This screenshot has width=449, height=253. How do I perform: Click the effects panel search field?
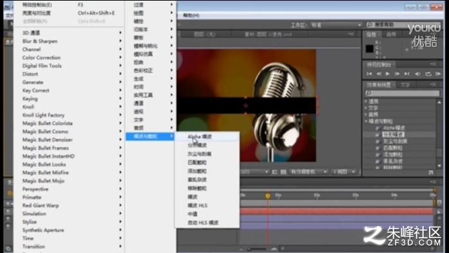[x=402, y=93]
